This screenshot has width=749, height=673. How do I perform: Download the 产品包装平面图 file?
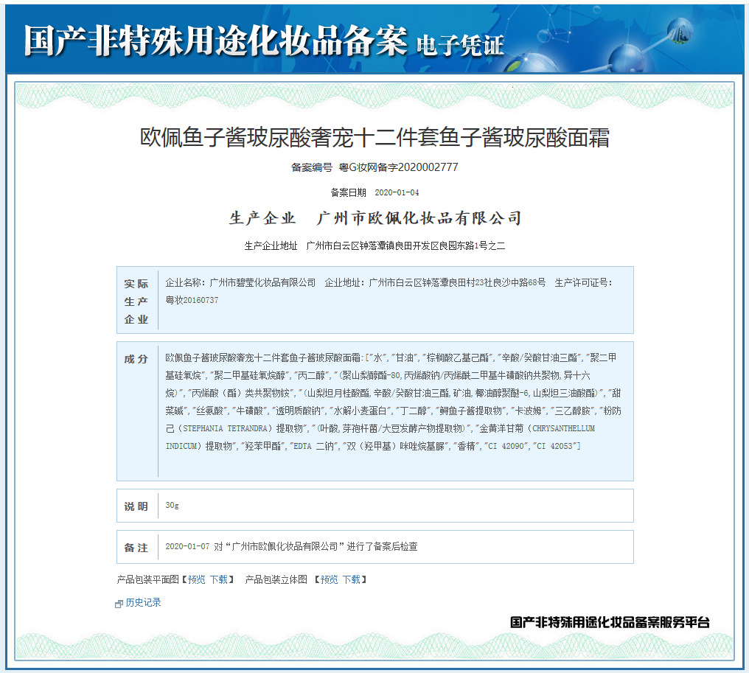[x=218, y=579]
